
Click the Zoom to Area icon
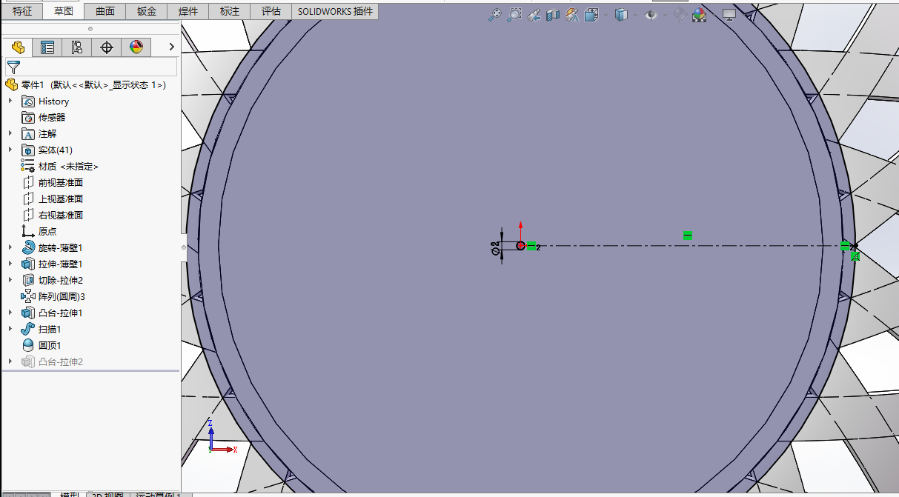[514, 14]
